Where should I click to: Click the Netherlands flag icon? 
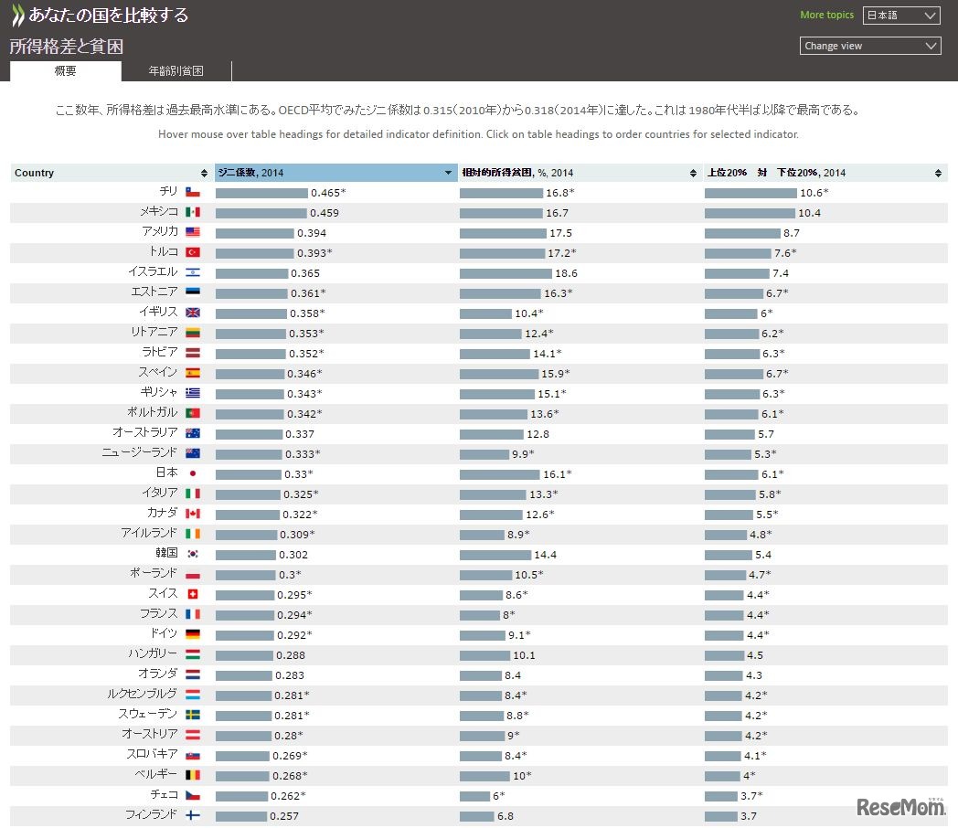(193, 674)
